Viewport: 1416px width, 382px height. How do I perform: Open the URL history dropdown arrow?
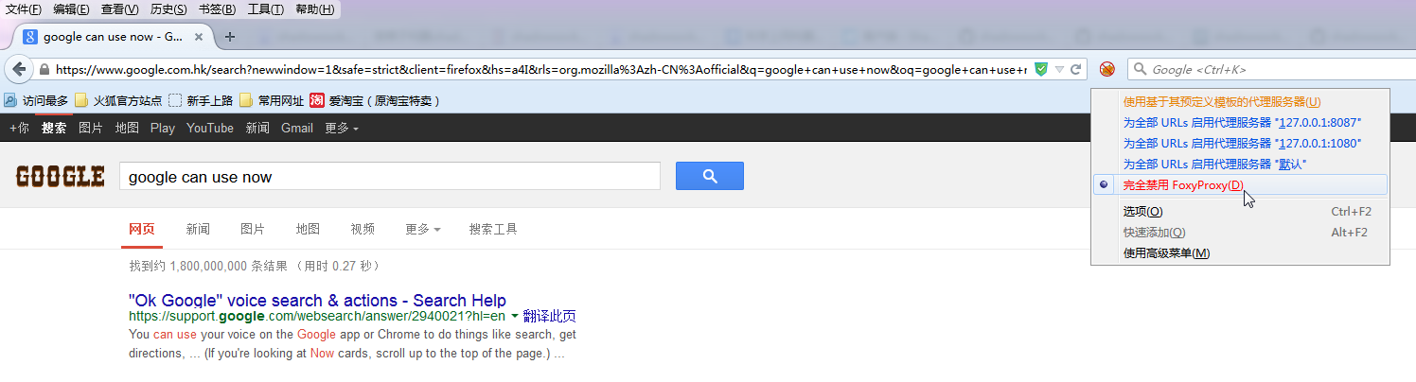1059,69
